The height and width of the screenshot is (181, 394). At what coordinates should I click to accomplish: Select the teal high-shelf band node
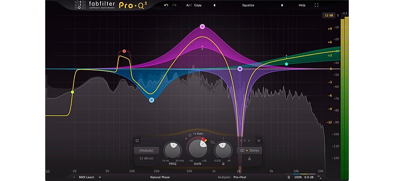tap(287, 64)
